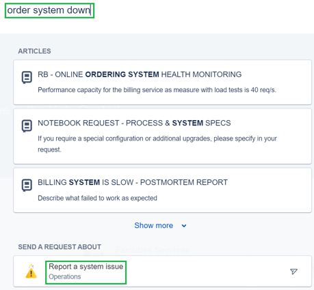
Task: Click the article icon beside Billing System Is Slow
Action: 27,185
